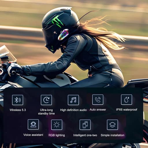The image size is (148, 148).
Task: Click the IPX6 waterproof label
Action: tap(127, 110)
